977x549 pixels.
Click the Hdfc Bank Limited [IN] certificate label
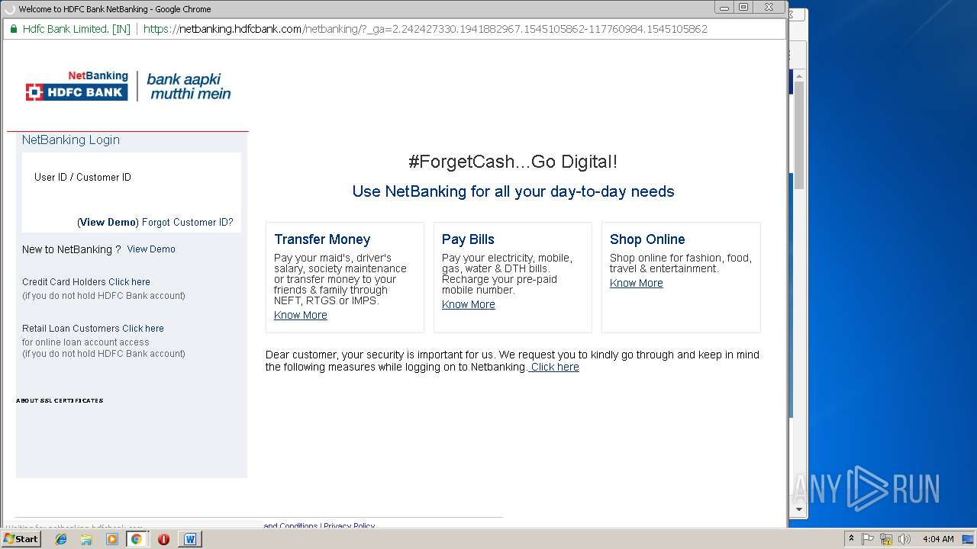click(x=76, y=29)
